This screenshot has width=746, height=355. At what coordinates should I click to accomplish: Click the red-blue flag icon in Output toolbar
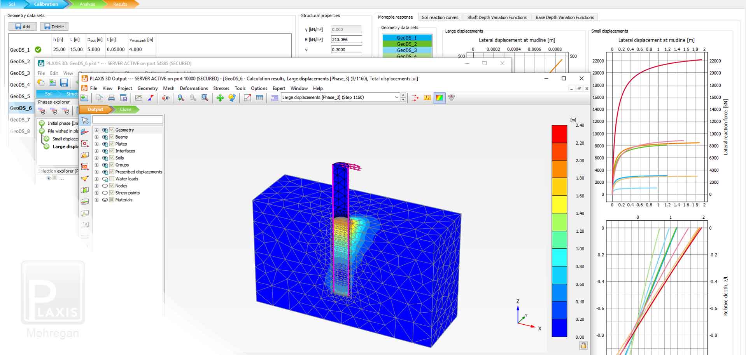point(151,98)
